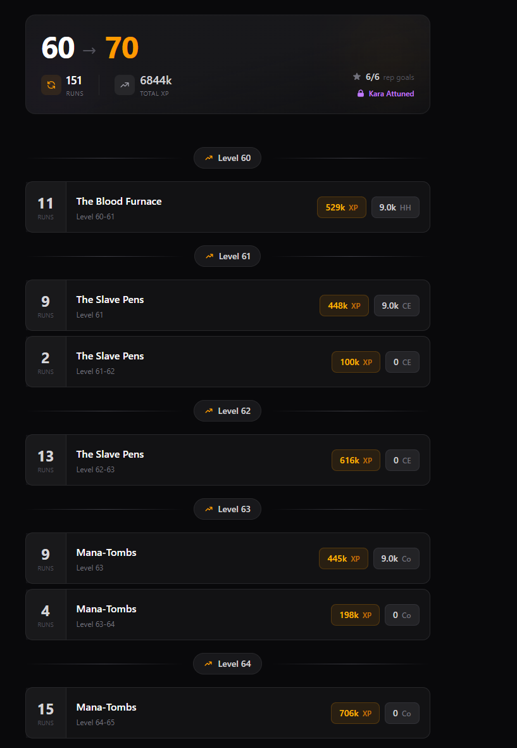
Task: Click the arrow icon in Level 64 divider
Action: point(209,664)
